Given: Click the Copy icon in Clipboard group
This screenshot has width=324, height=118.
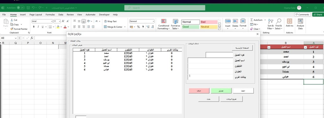Looking at the screenshot, I should click(x=12, y=25).
